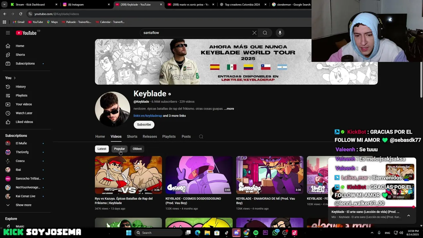The width and height of the screenshot is (423, 238).
Task: Open Adobe Premiere Pro from taskbar
Action: [265, 233]
